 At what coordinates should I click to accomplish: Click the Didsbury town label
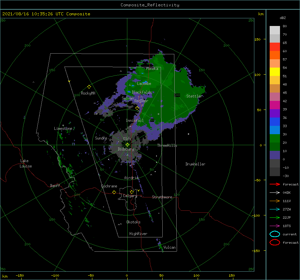[126, 149]
